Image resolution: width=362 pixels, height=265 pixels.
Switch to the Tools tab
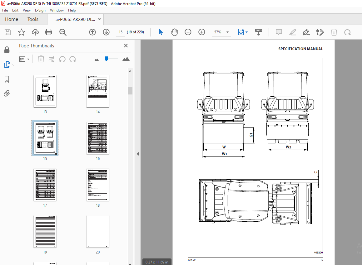(x=33, y=19)
